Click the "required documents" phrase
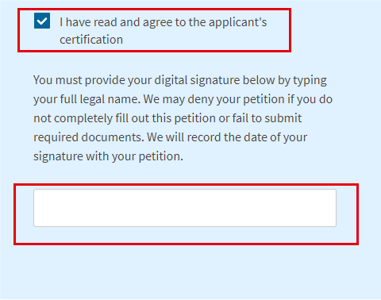381x300 pixels. tap(89, 137)
